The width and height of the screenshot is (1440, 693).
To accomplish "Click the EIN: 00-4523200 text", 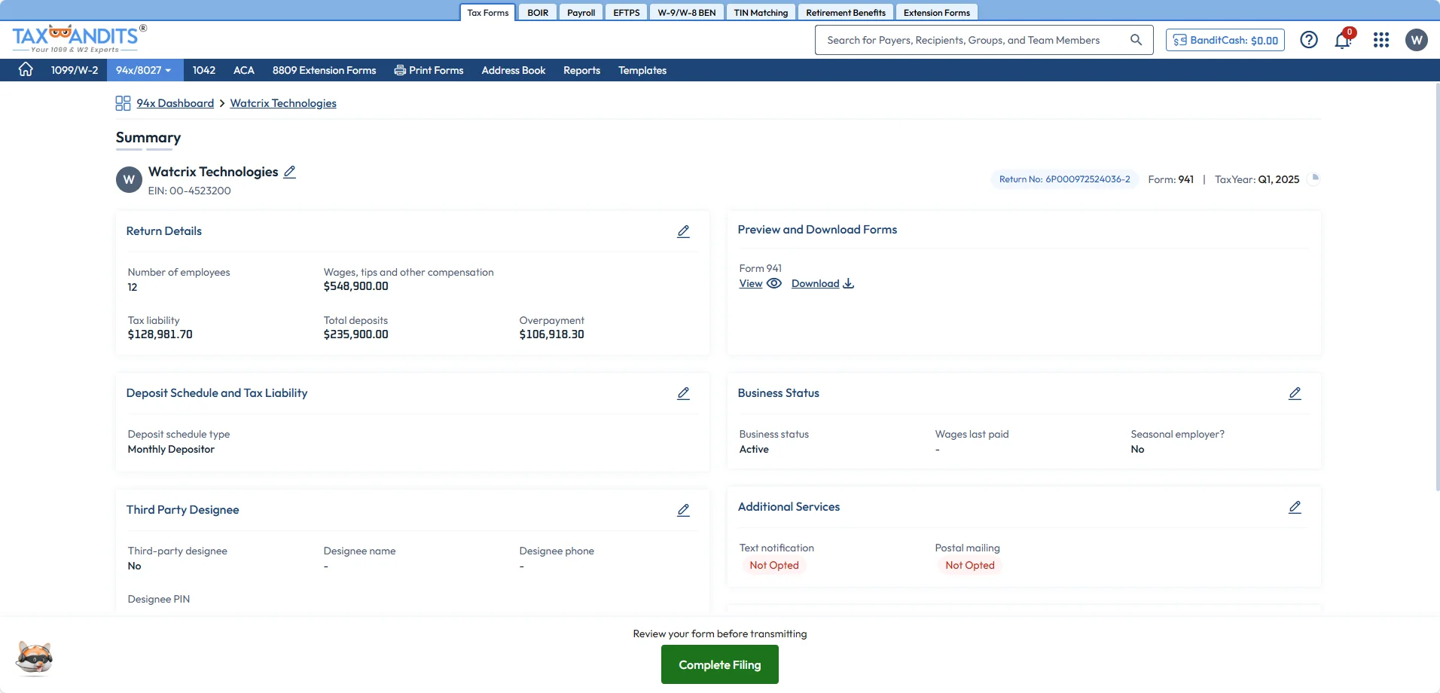I will click(189, 191).
